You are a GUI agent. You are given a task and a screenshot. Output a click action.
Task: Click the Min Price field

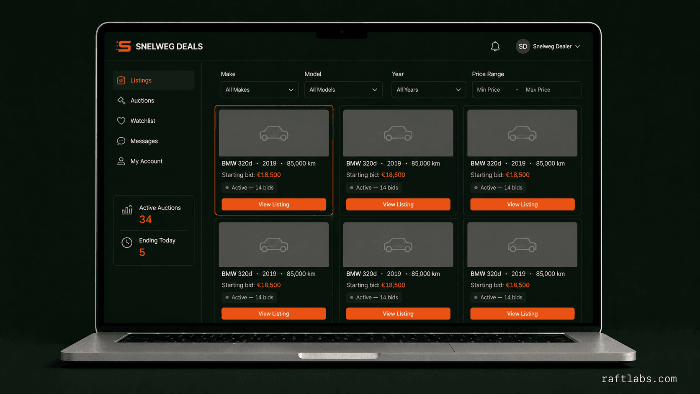[489, 90]
